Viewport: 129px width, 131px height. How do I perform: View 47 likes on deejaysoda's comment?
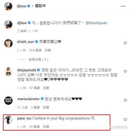[x=34, y=88]
